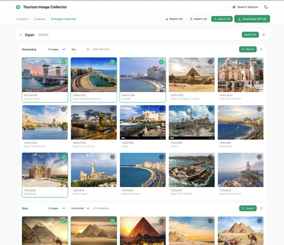Viewport: 284px width, 245px height.
Task: Open the Egypt Tour Makers aerial fort thumbnail
Action: pyautogui.click(x=192, y=170)
